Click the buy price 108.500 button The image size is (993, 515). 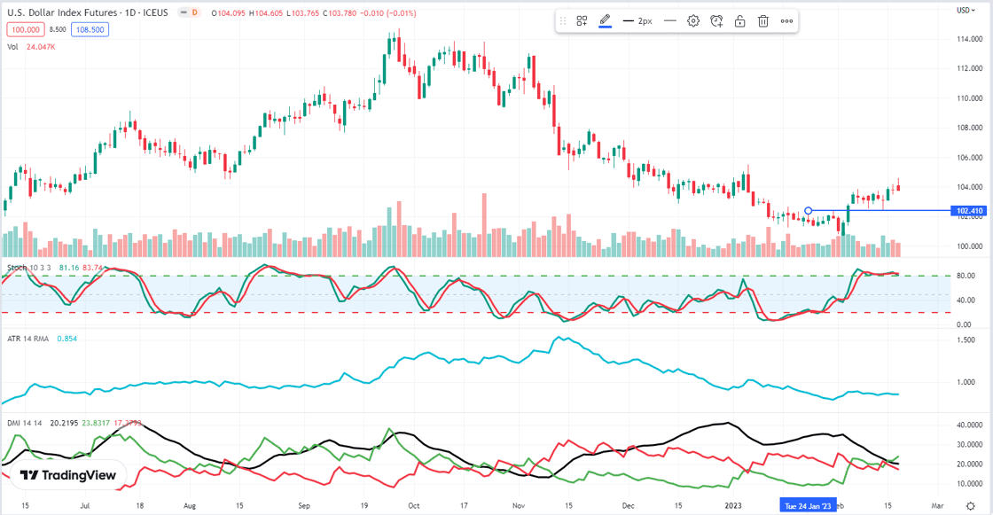point(90,30)
